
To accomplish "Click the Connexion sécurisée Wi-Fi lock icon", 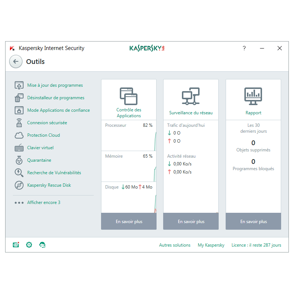I will pos(19,123).
